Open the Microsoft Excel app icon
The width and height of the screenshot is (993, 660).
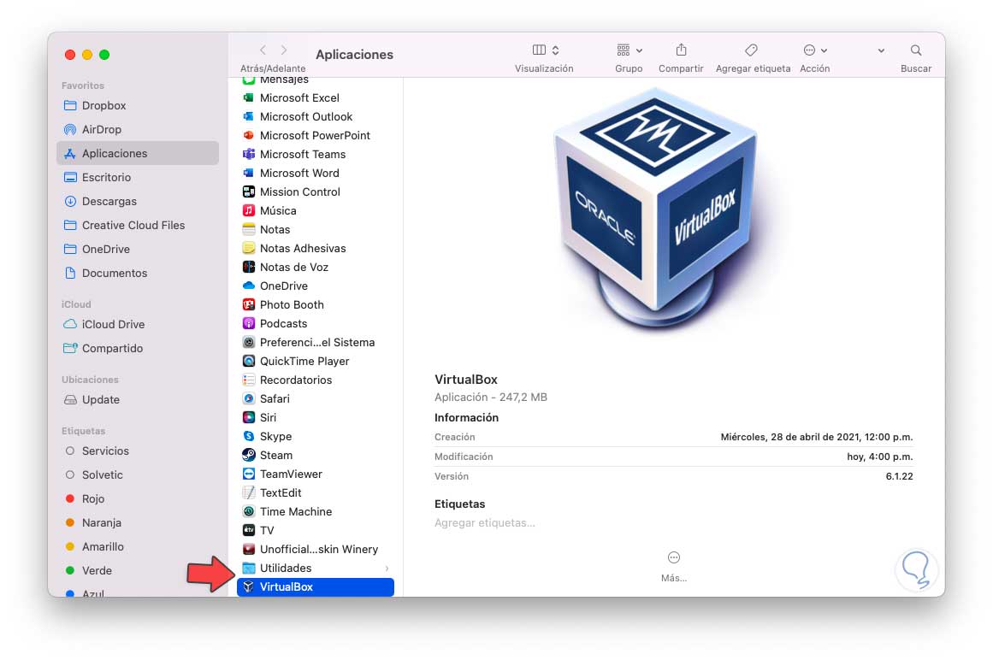point(249,98)
